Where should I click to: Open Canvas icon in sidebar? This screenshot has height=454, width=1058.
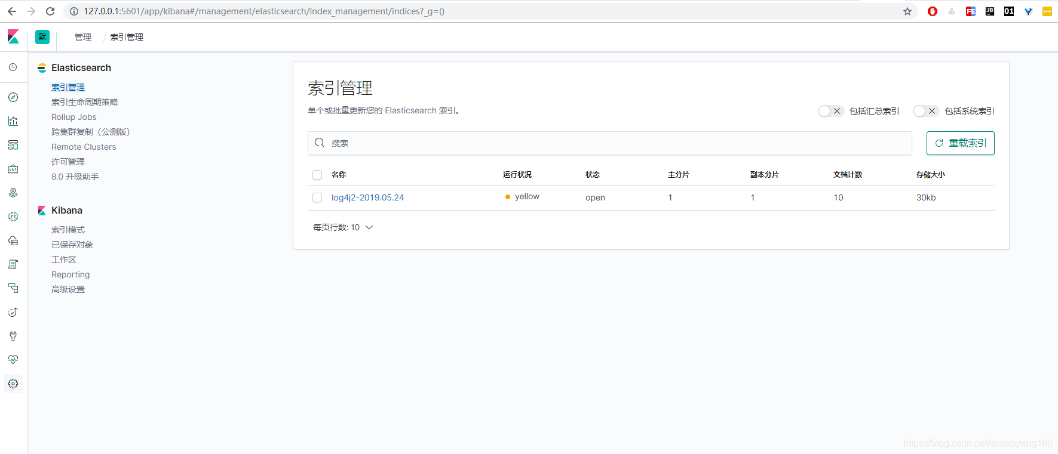[x=13, y=169]
